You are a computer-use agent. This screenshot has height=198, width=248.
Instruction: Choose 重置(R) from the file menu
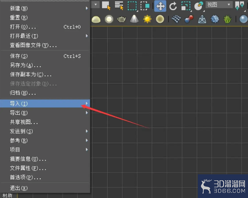(x=45, y=18)
